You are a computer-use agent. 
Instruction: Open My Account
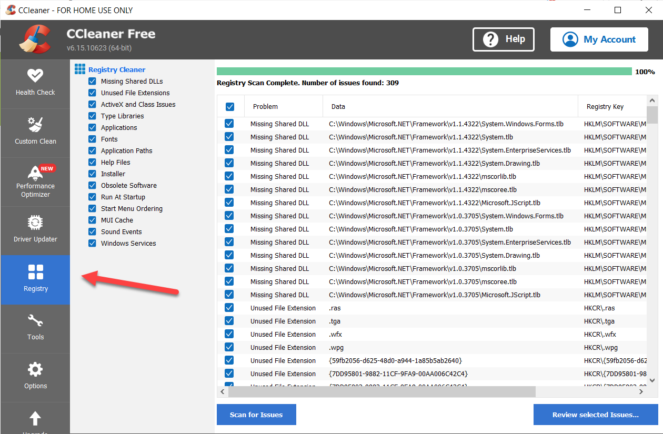(599, 39)
